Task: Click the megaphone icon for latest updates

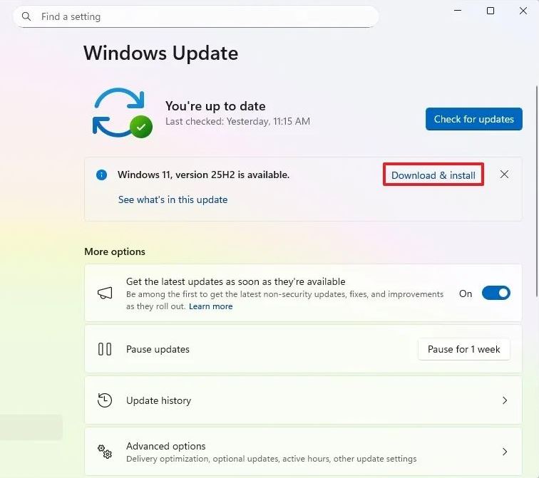Action: [105, 293]
